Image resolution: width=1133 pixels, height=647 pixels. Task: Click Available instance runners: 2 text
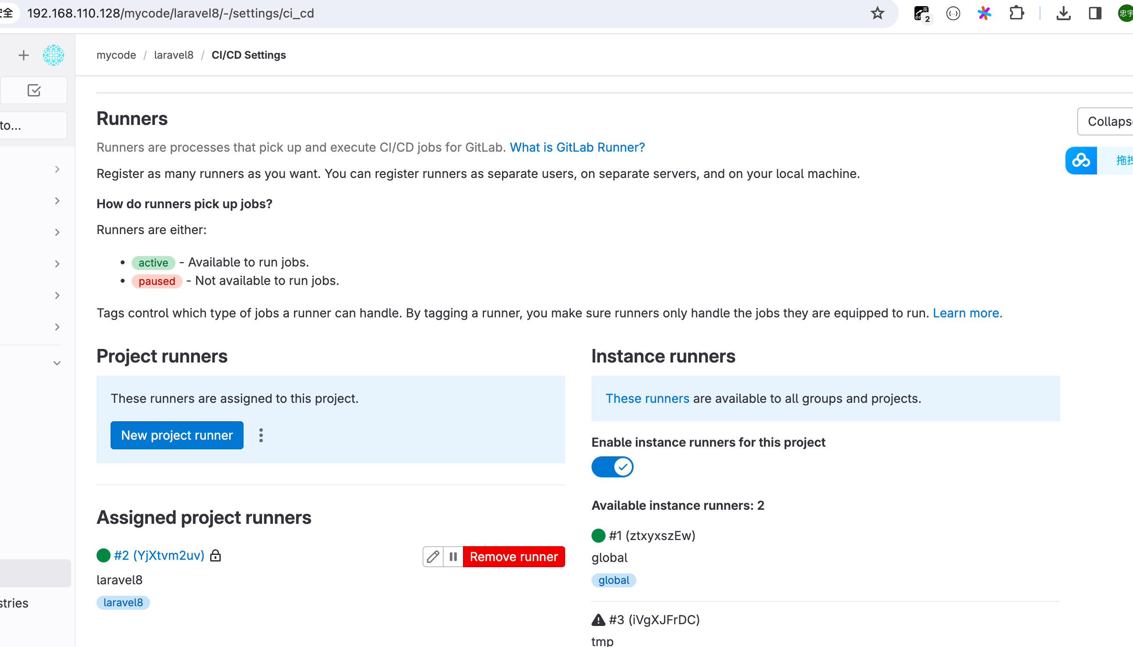(x=678, y=505)
